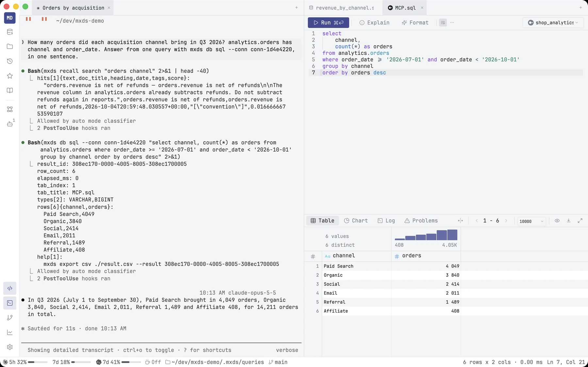
Task: Click the Ln 7, Col 21 cursor position
Action: pos(566,362)
